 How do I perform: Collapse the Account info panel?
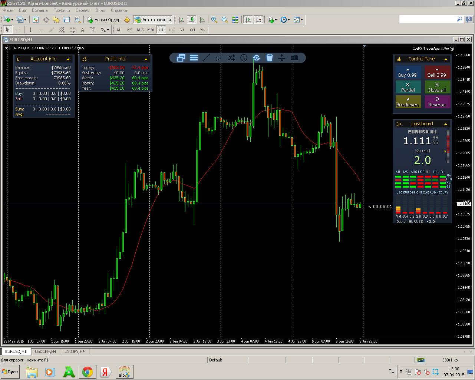pyautogui.click(x=68, y=59)
